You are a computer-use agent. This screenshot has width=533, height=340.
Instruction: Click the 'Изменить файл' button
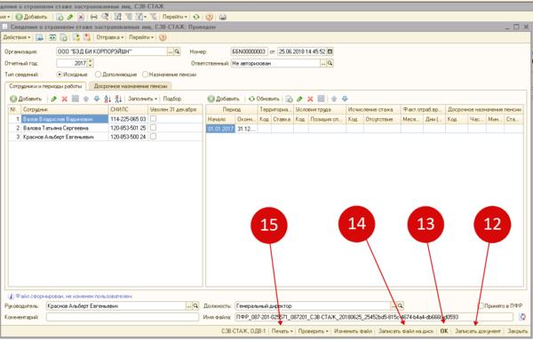pyautogui.click(x=353, y=331)
